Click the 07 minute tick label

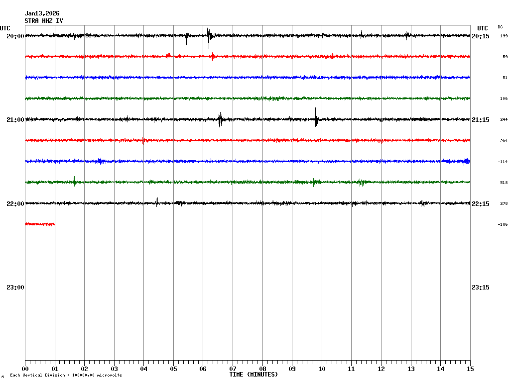[x=233, y=369]
